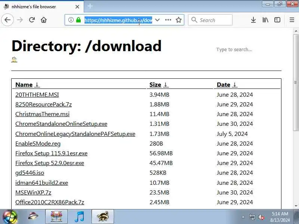The height and width of the screenshot is (224, 299).
Task: Expand the address bar history dropdown
Action: [157, 20]
